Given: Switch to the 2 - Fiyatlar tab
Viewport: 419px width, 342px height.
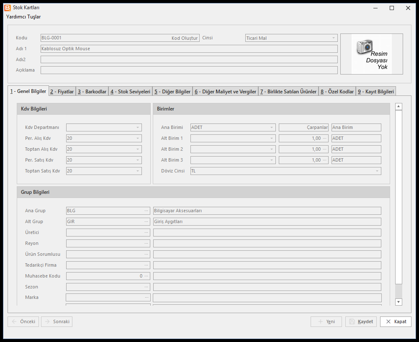Looking at the screenshot, I should tap(62, 92).
